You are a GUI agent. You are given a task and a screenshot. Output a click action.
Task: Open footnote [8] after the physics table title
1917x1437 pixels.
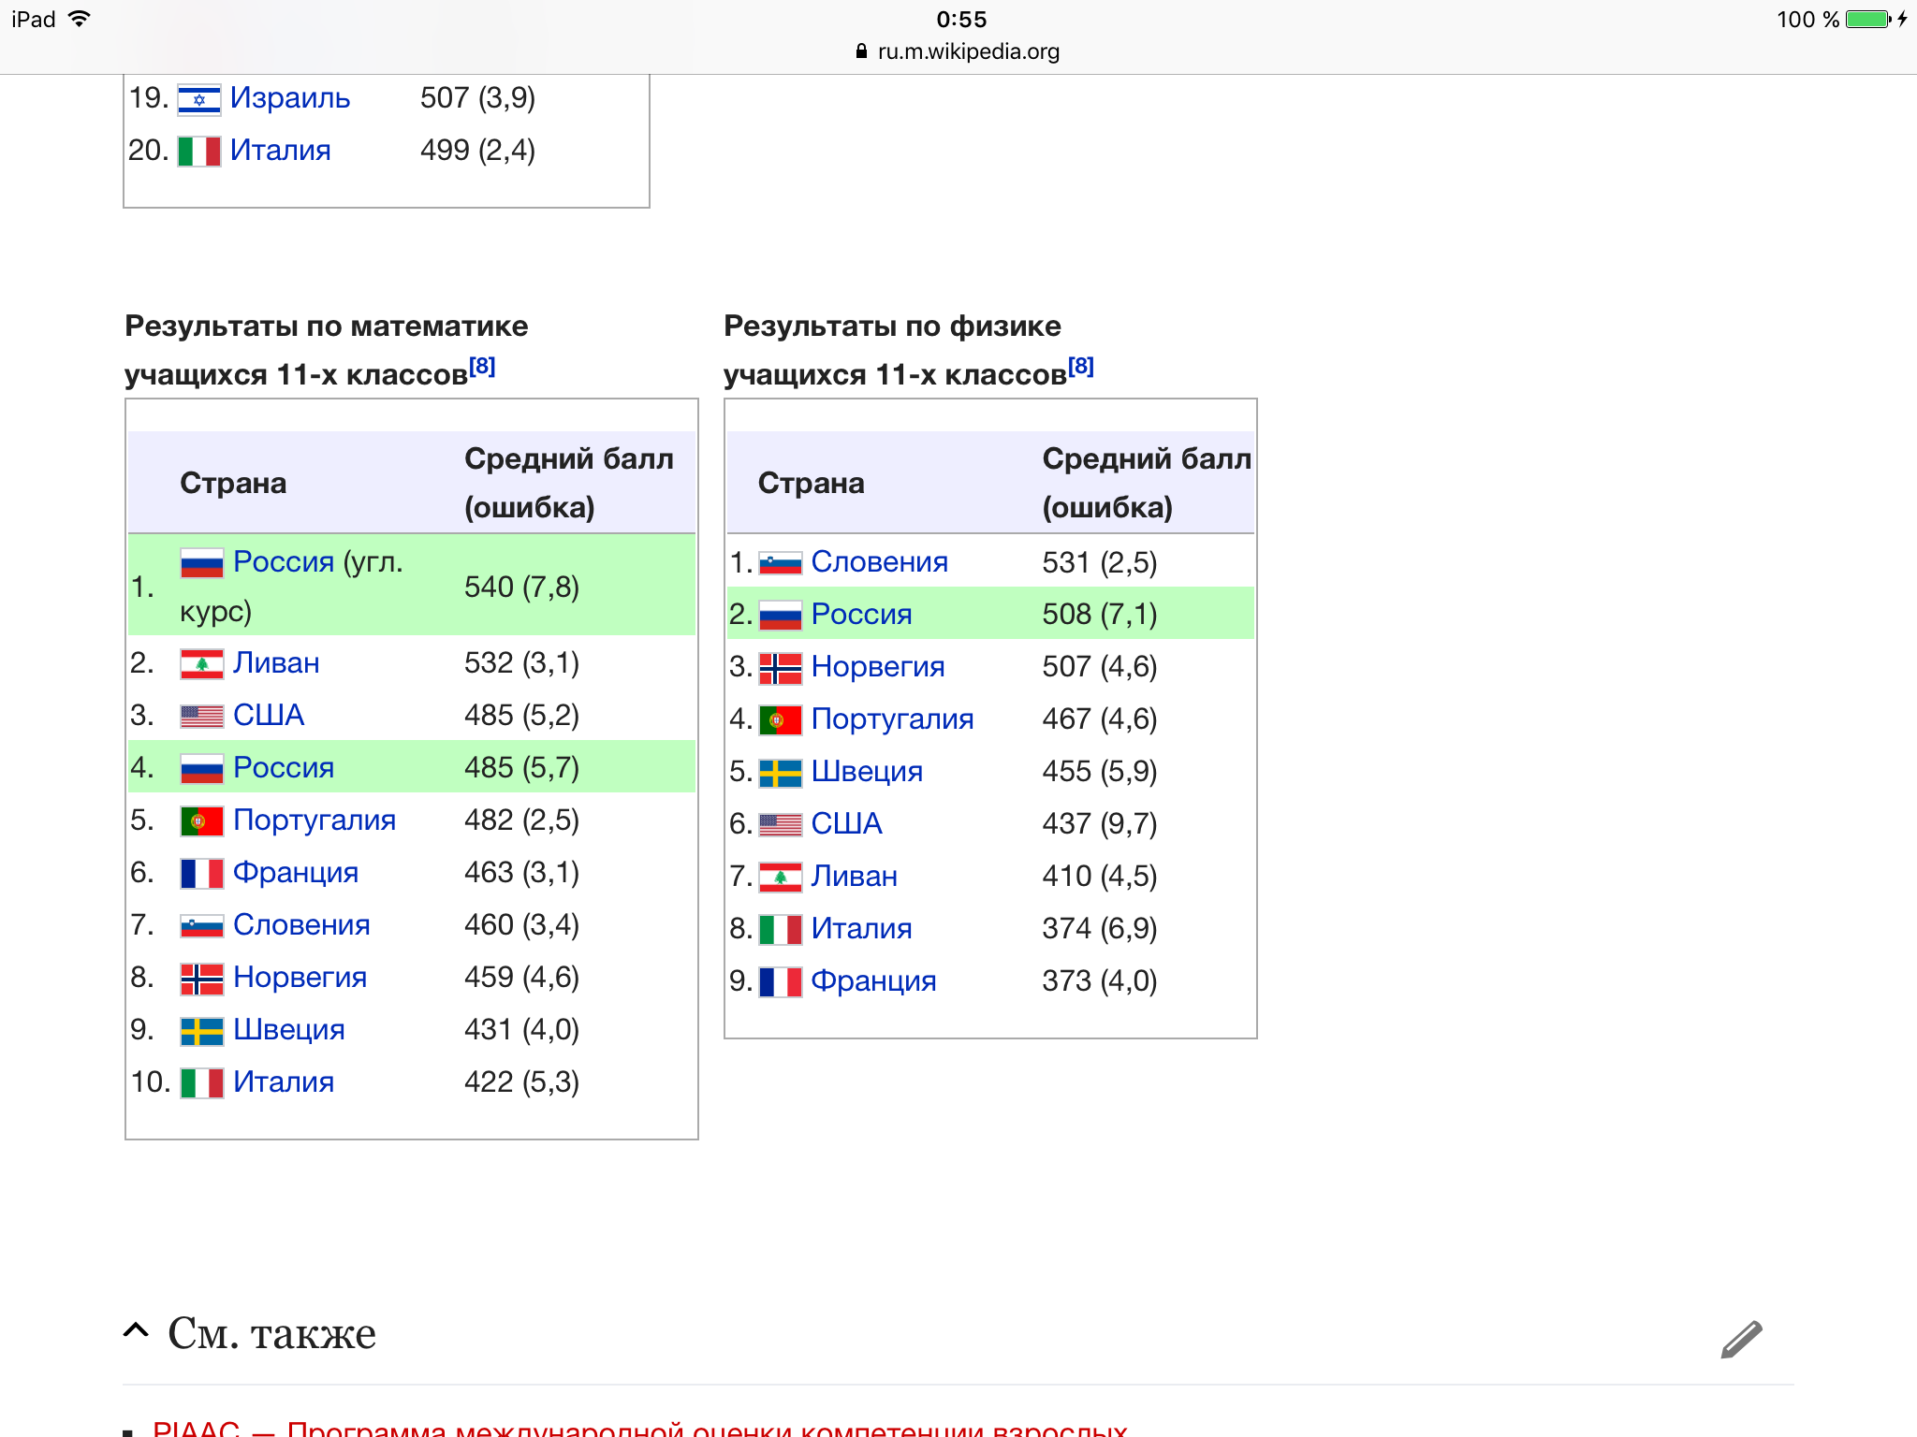point(1081,366)
